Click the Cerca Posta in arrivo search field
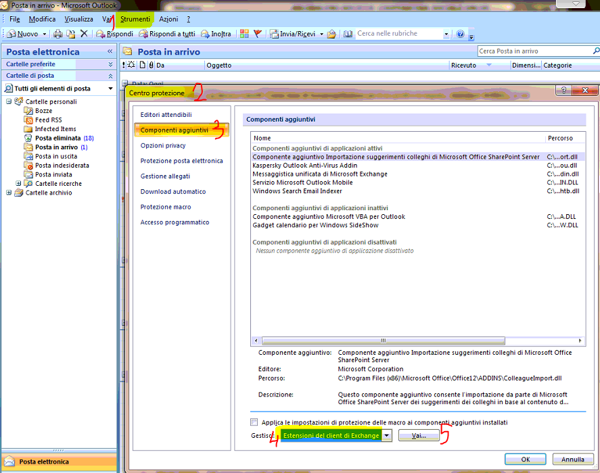 pyautogui.click(x=535, y=51)
